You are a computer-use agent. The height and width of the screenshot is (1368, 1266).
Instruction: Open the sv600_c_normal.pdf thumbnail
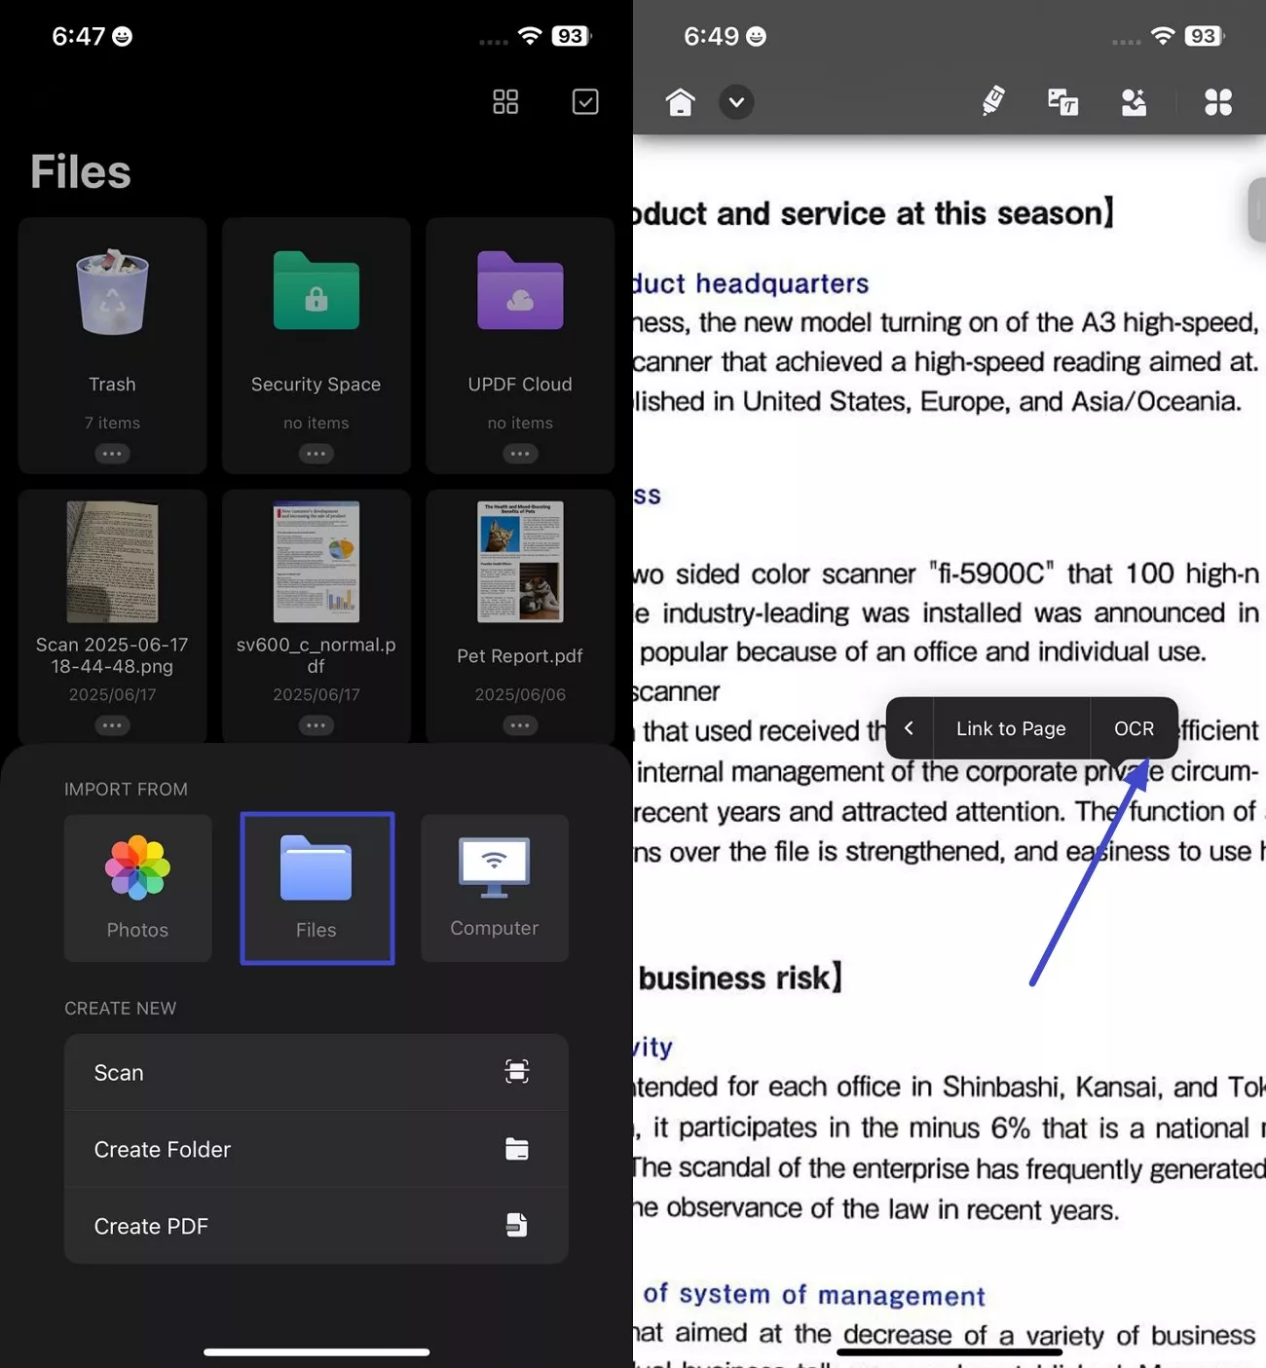pyautogui.click(x=316, y=562)
